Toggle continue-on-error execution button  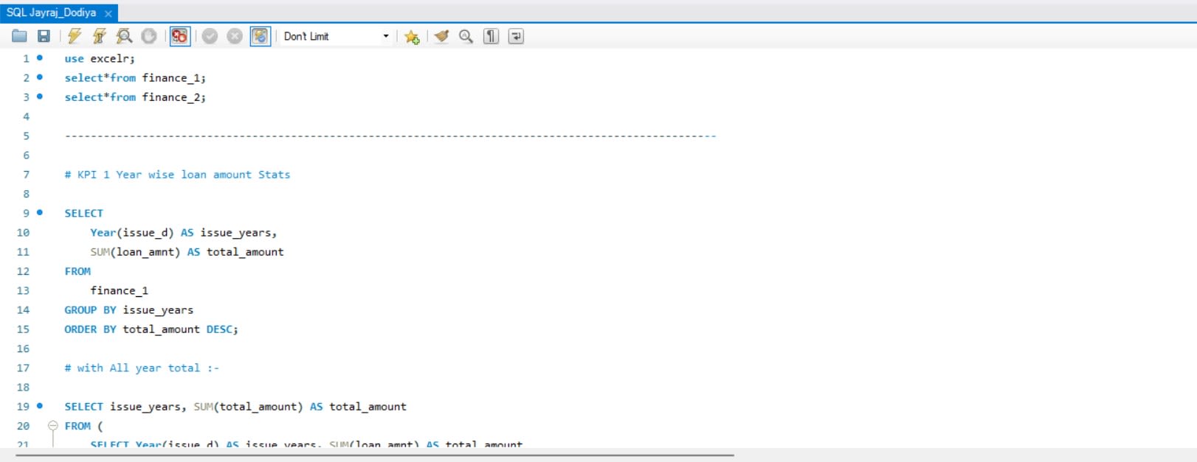[x=179, y=36]
